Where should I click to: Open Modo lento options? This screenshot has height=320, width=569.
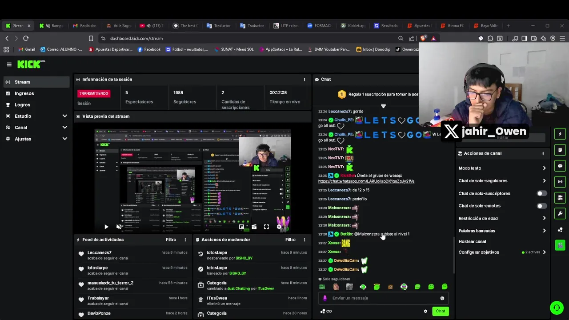point(502,168)
